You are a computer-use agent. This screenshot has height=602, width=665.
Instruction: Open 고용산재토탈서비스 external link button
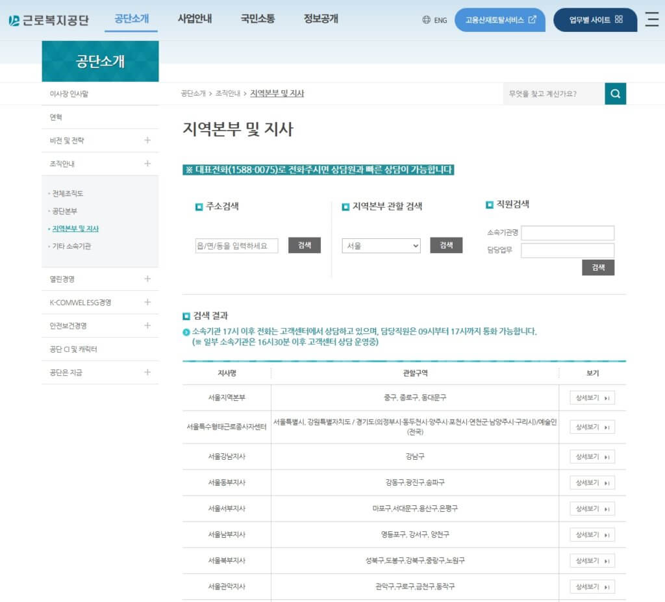(500, 20)
